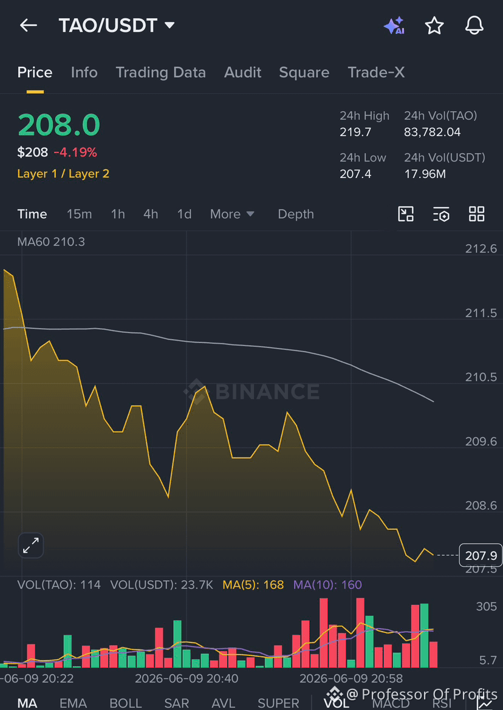Image resolution: width=503 pixels, height=710 pixels.
Task: Select the 1h interval
Action: [118, 214]
